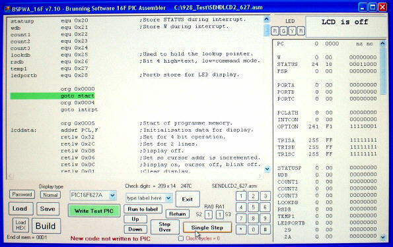Screen dimensions: 393x247
Task: Toggle the S3 RA1 switch button
Action: click(219, 215)
